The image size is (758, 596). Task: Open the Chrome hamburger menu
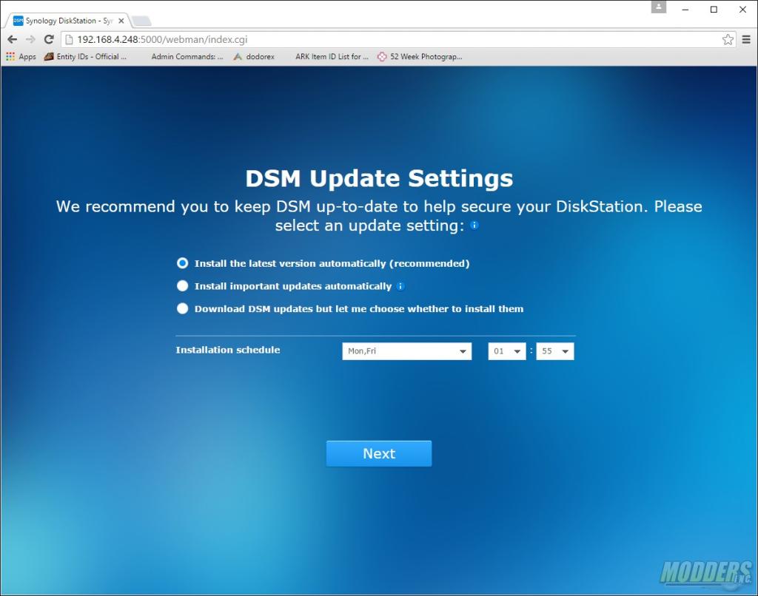pos(746,39)
